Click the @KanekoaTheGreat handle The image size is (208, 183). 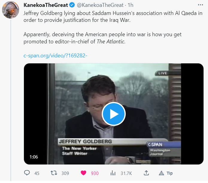(x=100, y=5)
